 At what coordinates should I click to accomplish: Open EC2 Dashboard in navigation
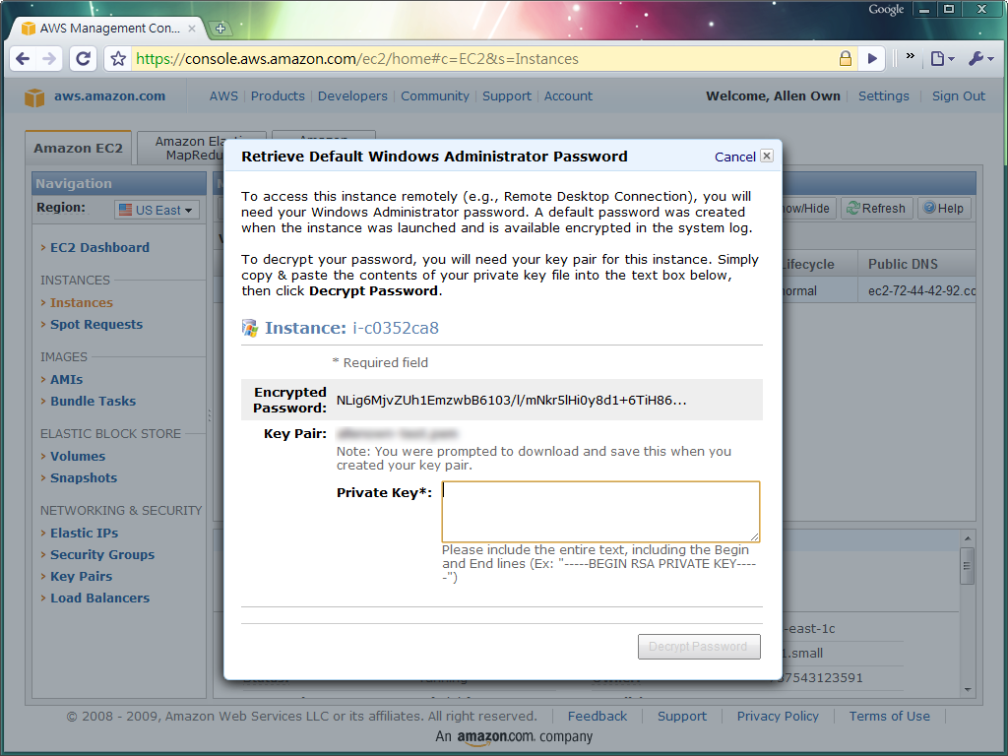coord(99,247)
